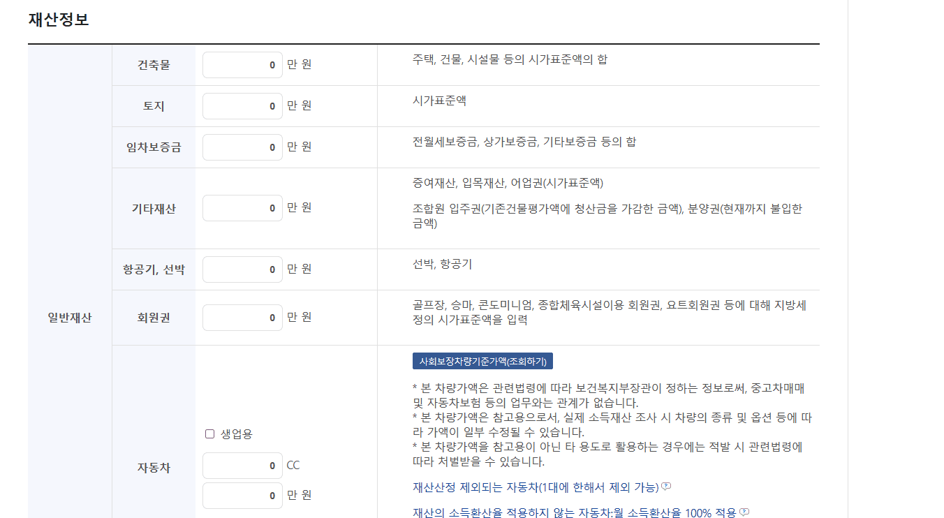Viewport: 944px width, 518px height.
Task: Click the 자동차 CC input field
Action: point(241,464)
